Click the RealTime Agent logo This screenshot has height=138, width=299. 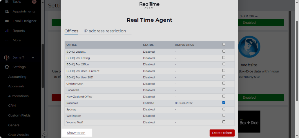click(149, 5)
